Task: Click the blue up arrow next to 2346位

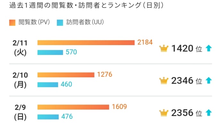Action: point(209,81)
